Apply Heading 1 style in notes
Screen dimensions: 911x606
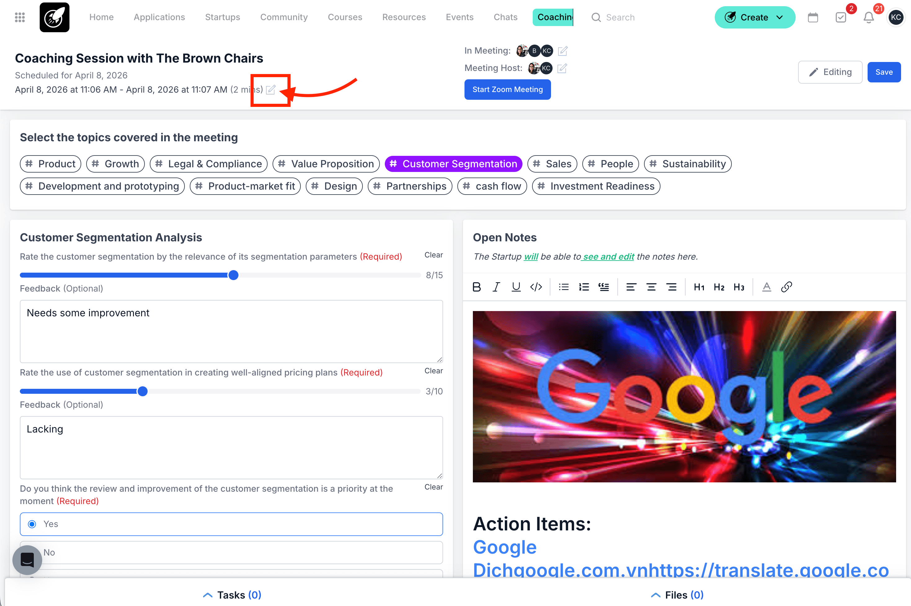[699, 287]
